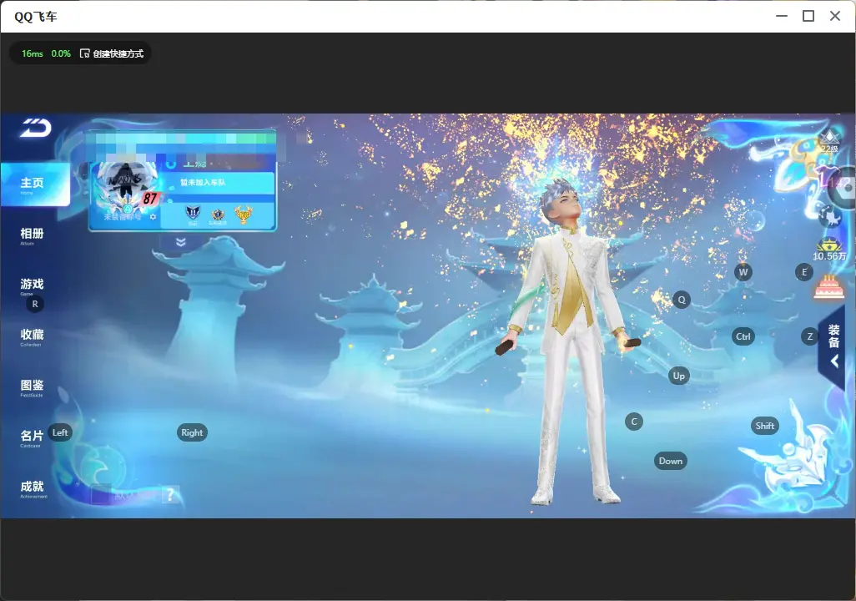Tap the R key overlay button
This screenshot has width=856, height=601.
(35, 304)
